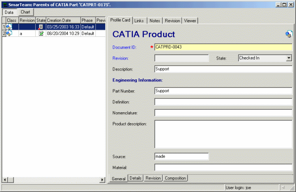The width and height of the screenshot is (296, 192).
Task: Click the Material field
Action: point(224,167)
